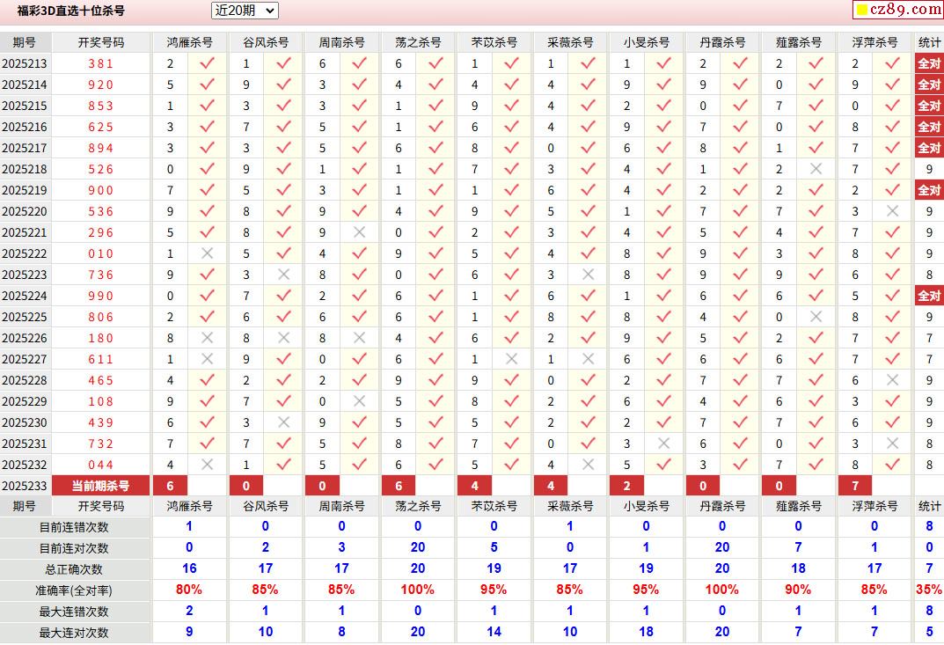Click the 18 in the 最大连对次数 row
Screen dimensions: 944x645
click(x=646, y=632)
